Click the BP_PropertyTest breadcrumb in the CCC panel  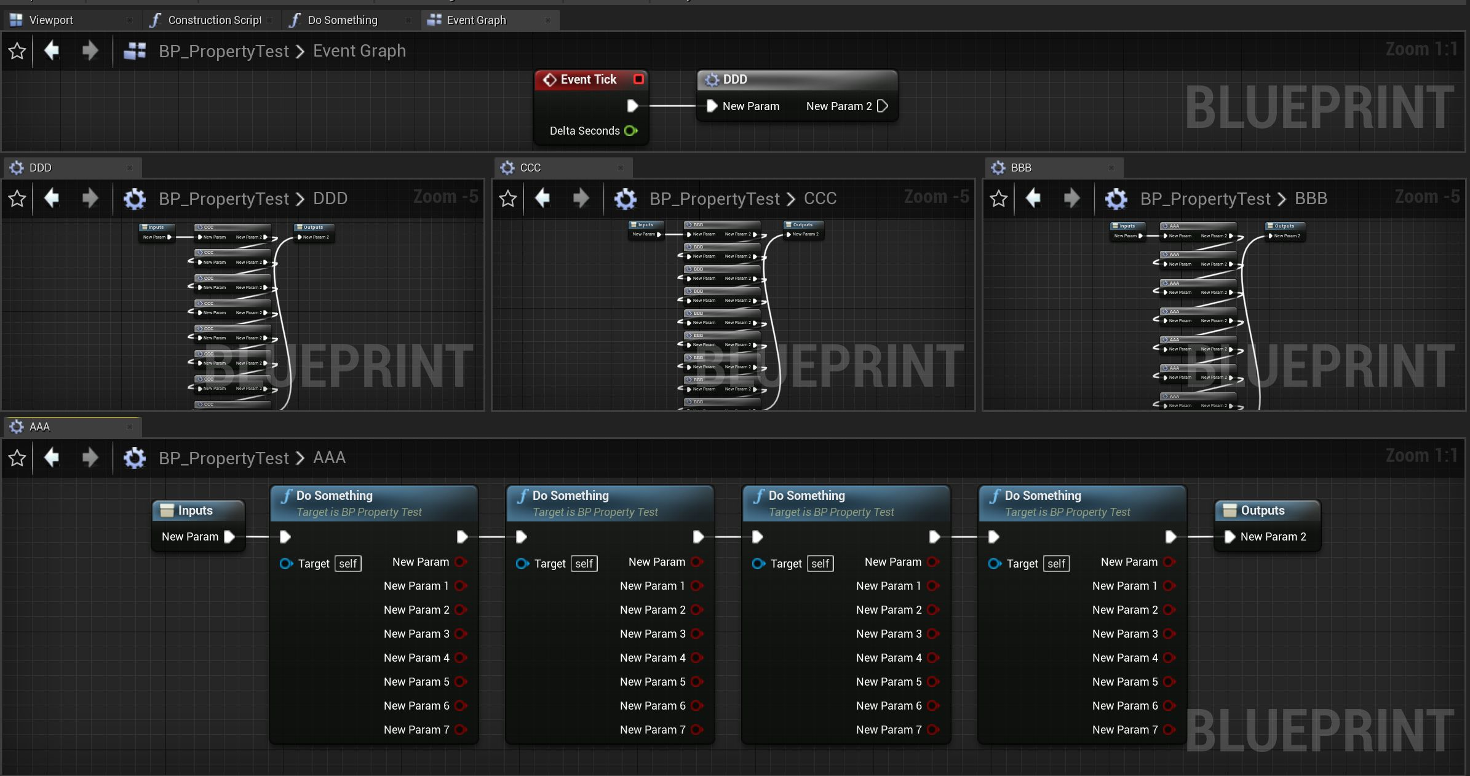[714, 198]
